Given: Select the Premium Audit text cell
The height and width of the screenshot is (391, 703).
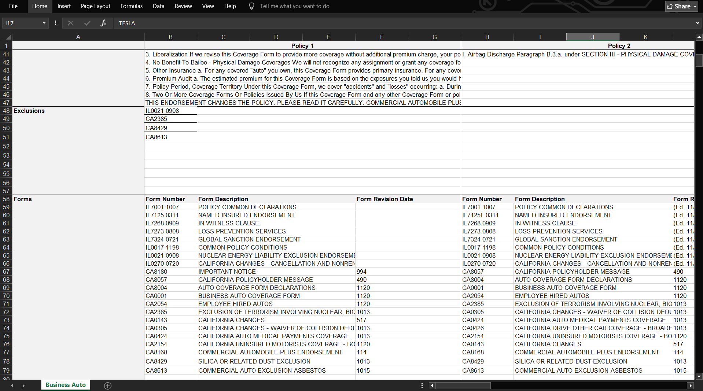Looking at the screenshot, I should pyautogui.click(x=302, y=78).
